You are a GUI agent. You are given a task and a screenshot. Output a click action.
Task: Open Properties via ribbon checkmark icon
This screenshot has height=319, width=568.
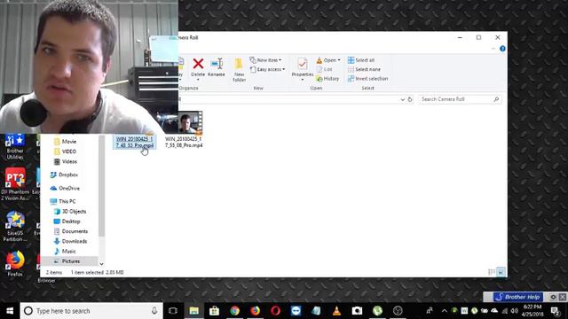pyautogui.click(x=302, y=64)
